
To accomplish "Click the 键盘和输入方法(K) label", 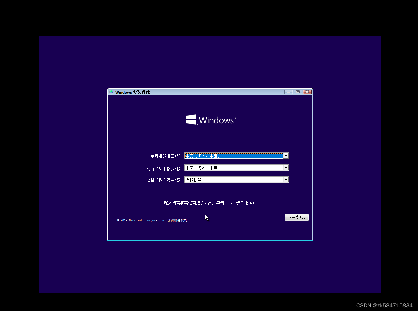I will tap(164, 180).
